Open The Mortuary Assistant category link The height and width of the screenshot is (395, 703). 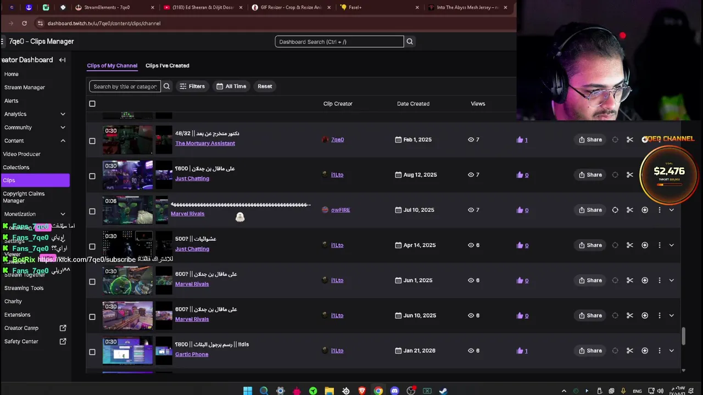(x=205, y=143)
